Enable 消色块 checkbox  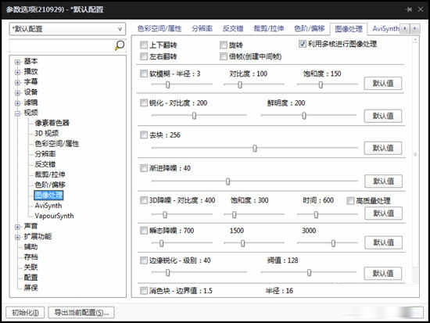tap(144, 290)
